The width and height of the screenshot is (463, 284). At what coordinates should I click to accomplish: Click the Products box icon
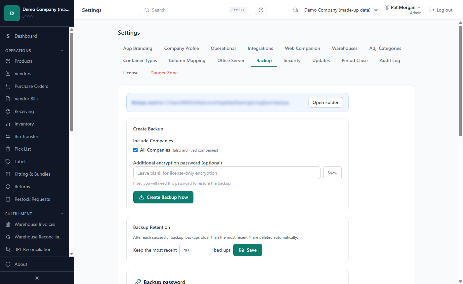(8, 61)
